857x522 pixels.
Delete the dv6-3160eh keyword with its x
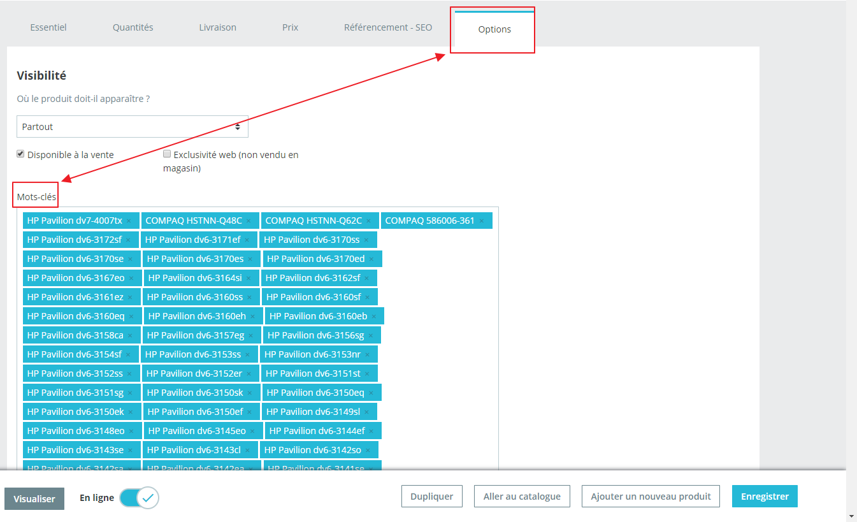tap(252, 317)
